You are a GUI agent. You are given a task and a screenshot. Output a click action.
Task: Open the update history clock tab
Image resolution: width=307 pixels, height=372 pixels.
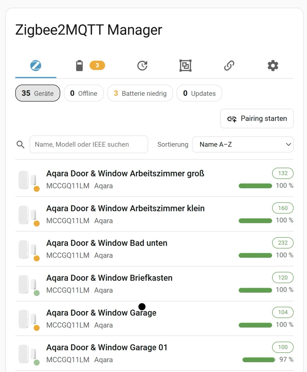click(x=142, y=66)
